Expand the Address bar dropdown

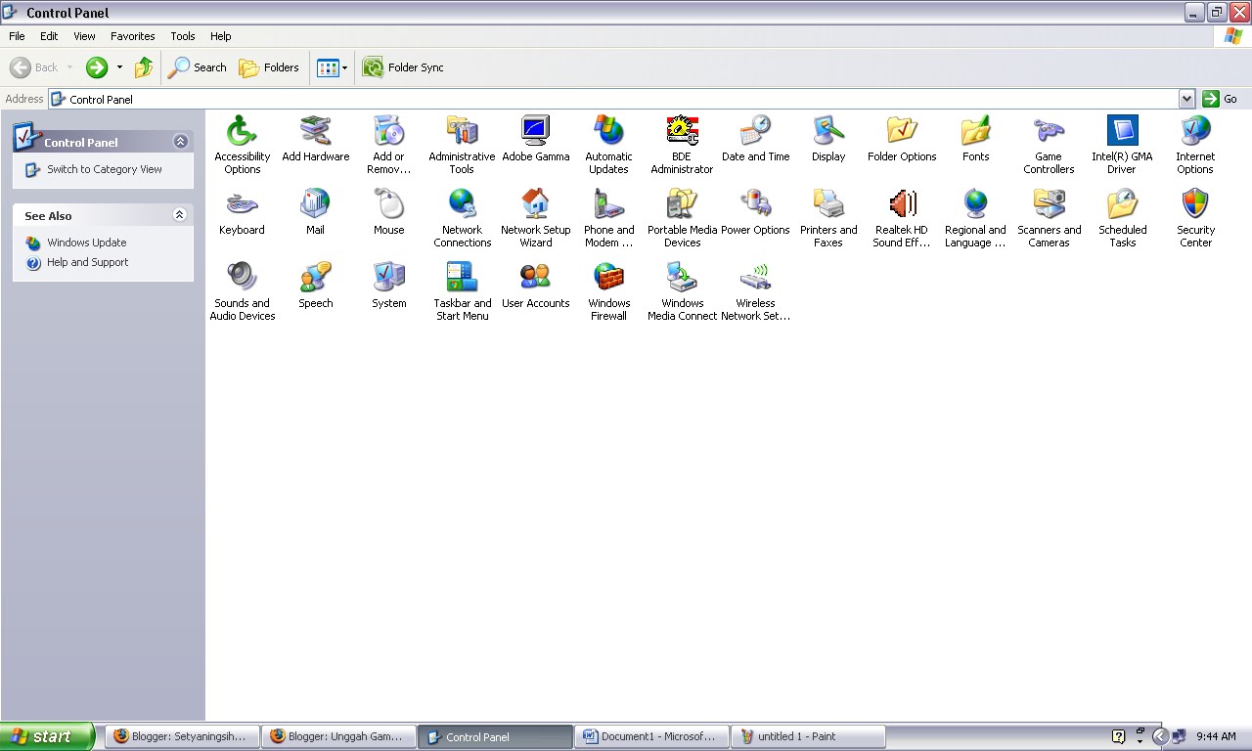[x=1186, y=99]
